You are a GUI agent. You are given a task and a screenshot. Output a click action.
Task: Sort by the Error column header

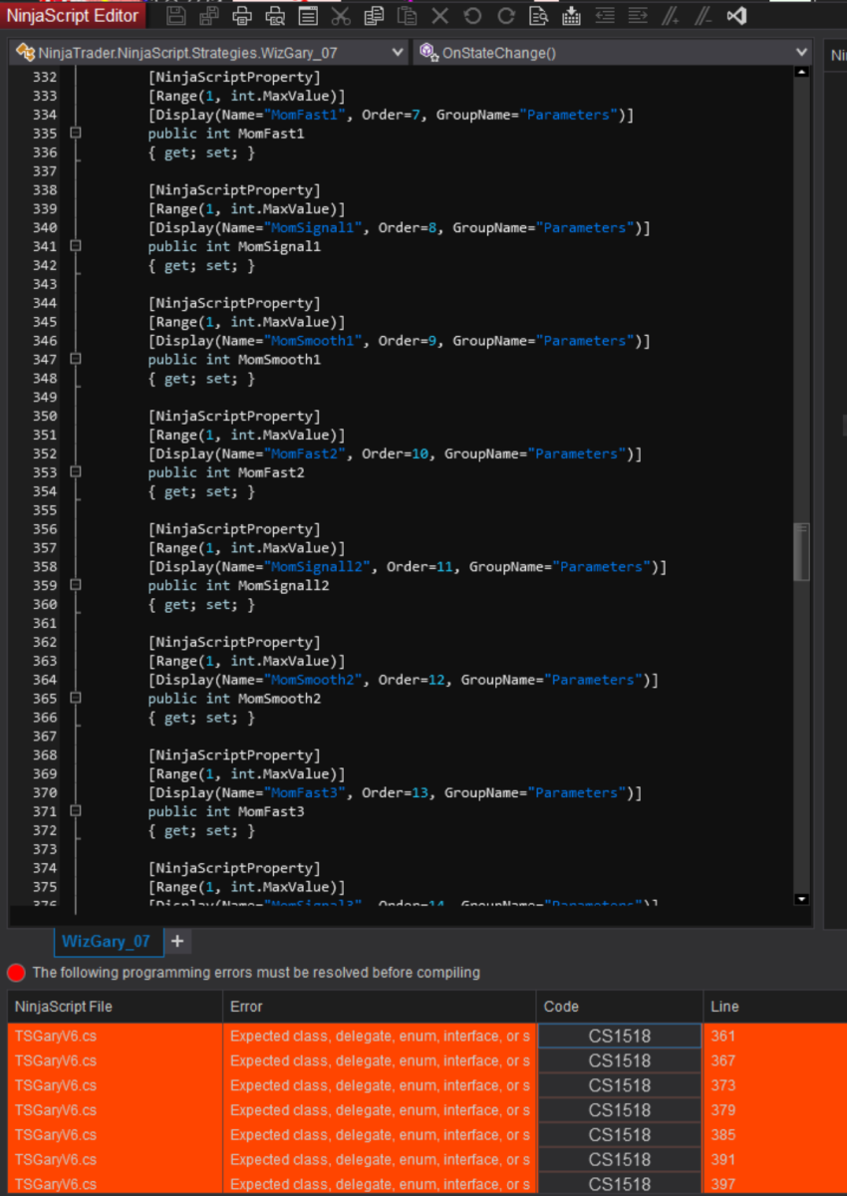point(380,1007)
